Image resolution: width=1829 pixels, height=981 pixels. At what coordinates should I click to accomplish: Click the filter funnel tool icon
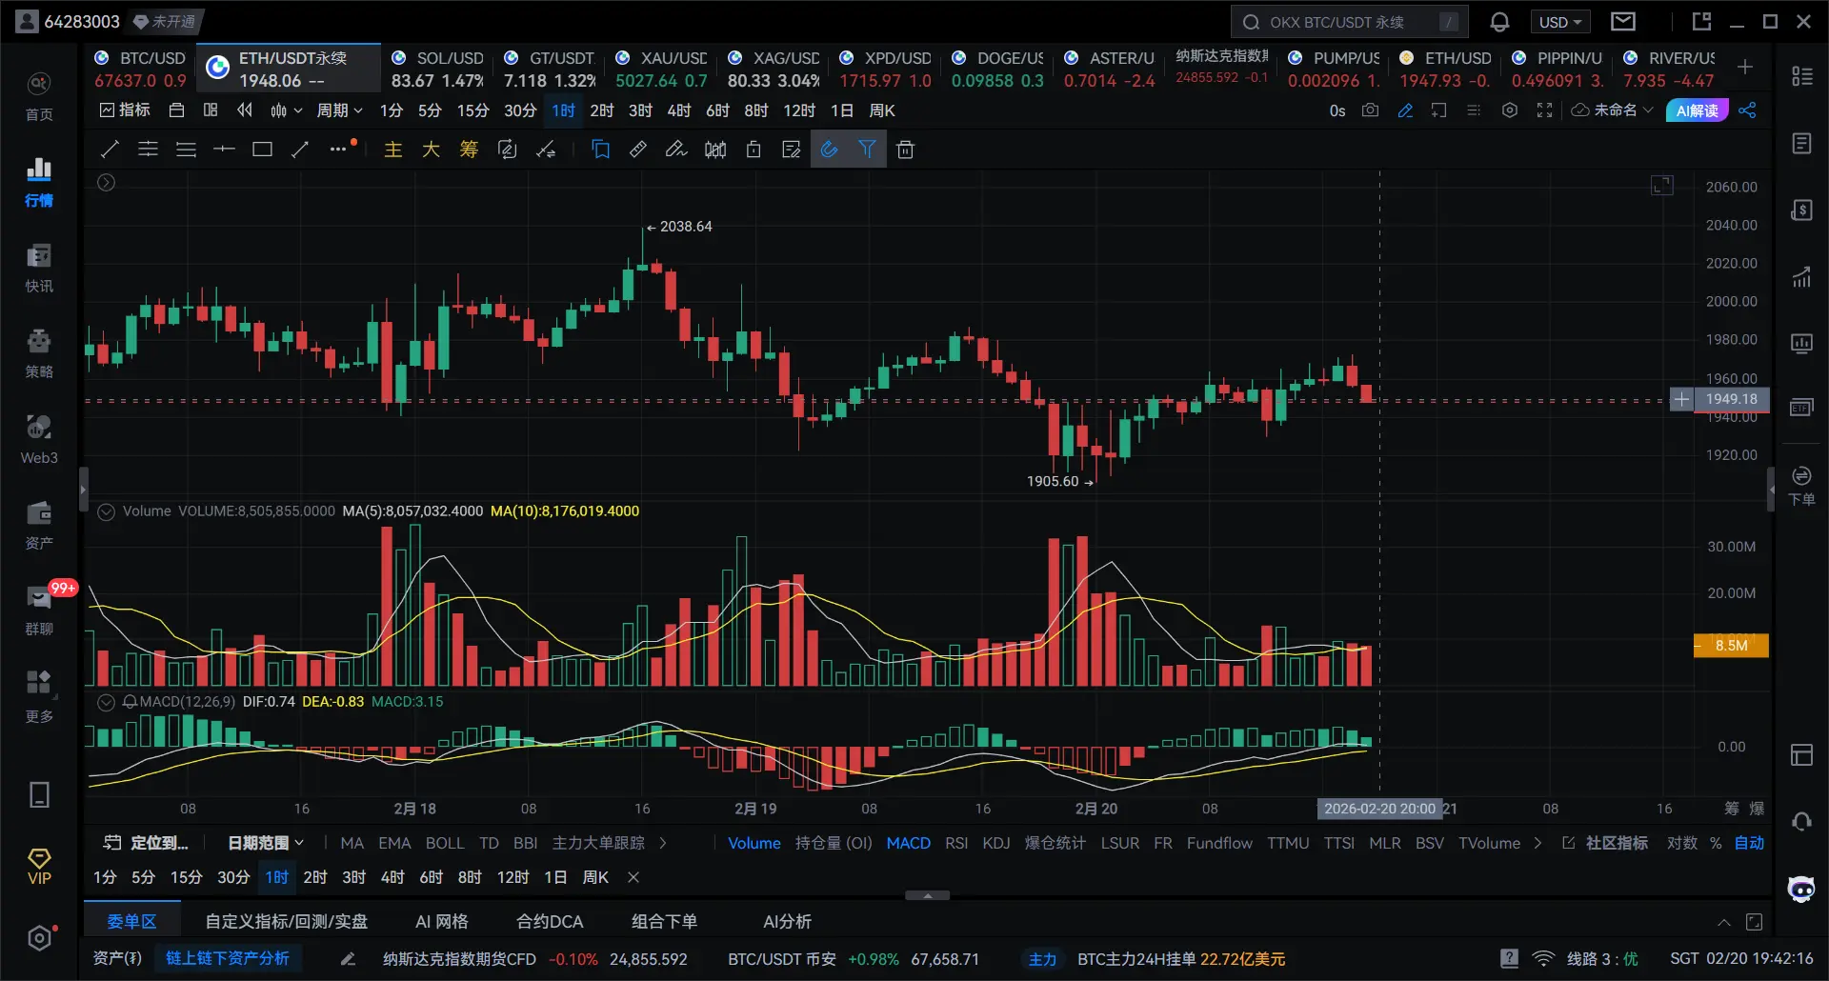click(867, 150)
